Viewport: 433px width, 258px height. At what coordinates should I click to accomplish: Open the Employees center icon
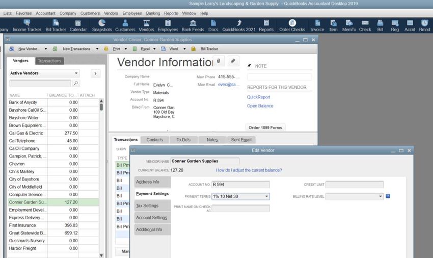[x=168, y=25]
